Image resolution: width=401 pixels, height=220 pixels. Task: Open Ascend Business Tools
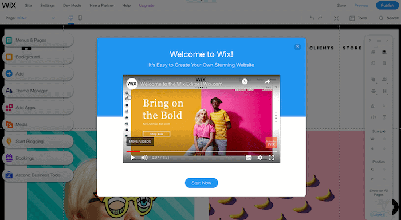pos(38,175)
